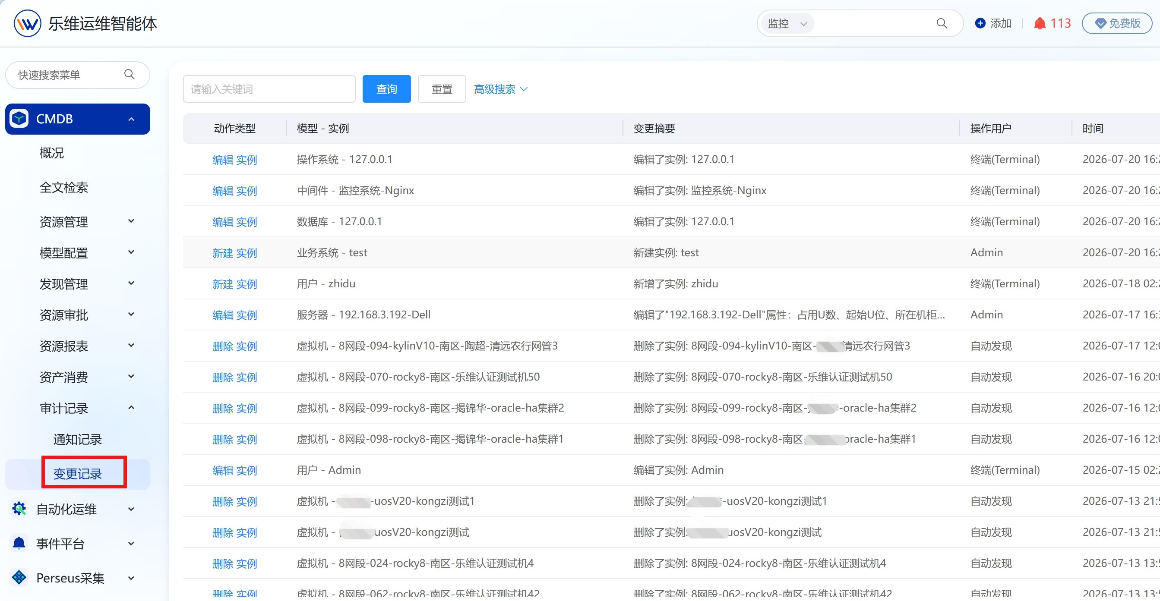Focus the top global search field

(874, 23)
